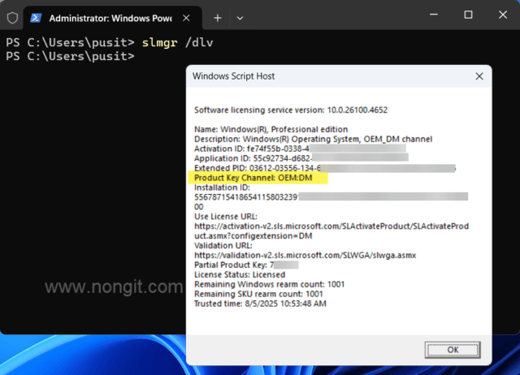This screenshot has height=375, width=520.
Task: Click the 'Trusted time' line
Action: pyautogui.click(x=260, y=304)
